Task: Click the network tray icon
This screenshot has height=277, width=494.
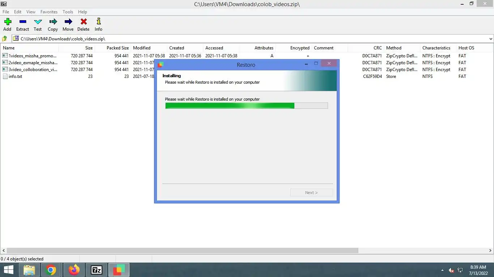Action: (x=460, y=270)
